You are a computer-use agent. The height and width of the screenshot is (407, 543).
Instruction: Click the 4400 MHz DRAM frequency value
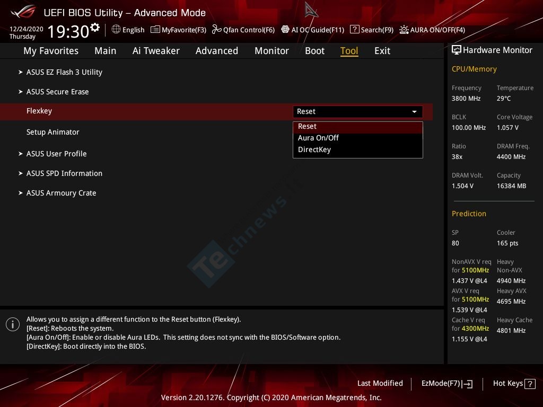tap(511, 157)
